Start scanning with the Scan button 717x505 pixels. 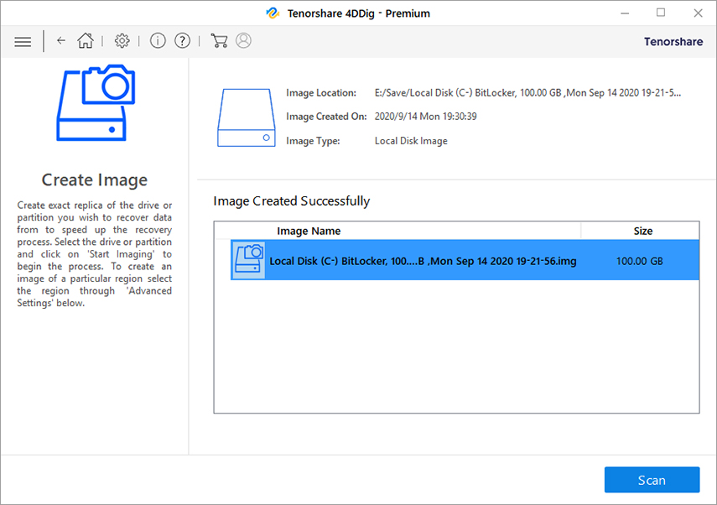tap(652, 480)
